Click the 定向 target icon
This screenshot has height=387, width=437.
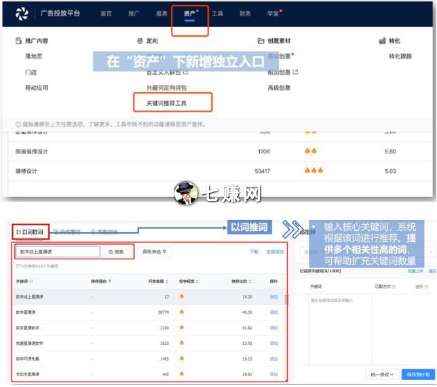[140, 41]
